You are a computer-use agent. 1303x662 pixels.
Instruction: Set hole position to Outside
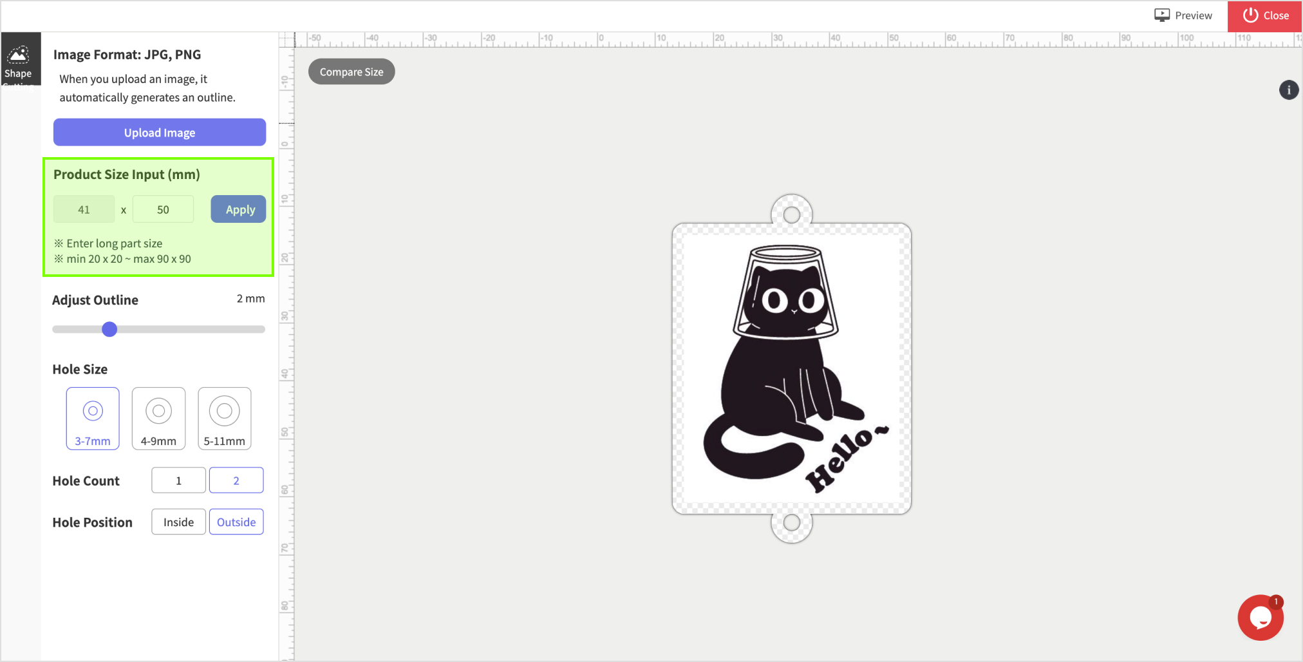(236, 522)
